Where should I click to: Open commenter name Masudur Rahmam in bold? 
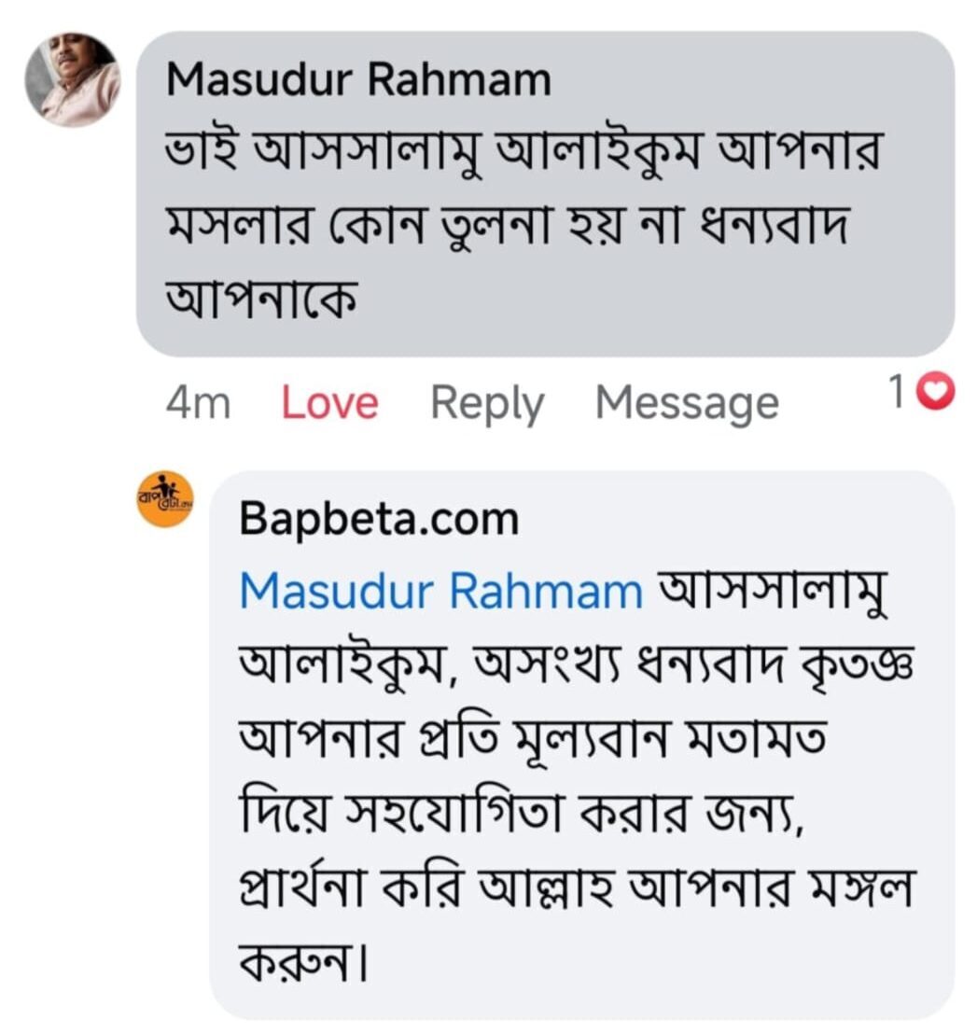(358, 80)
